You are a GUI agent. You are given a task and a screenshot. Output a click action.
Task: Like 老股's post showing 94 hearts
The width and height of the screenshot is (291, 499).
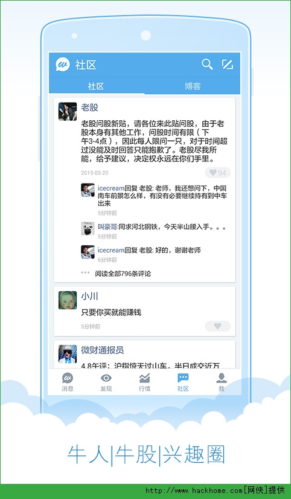pyautogui.click(x=218, y=173)
